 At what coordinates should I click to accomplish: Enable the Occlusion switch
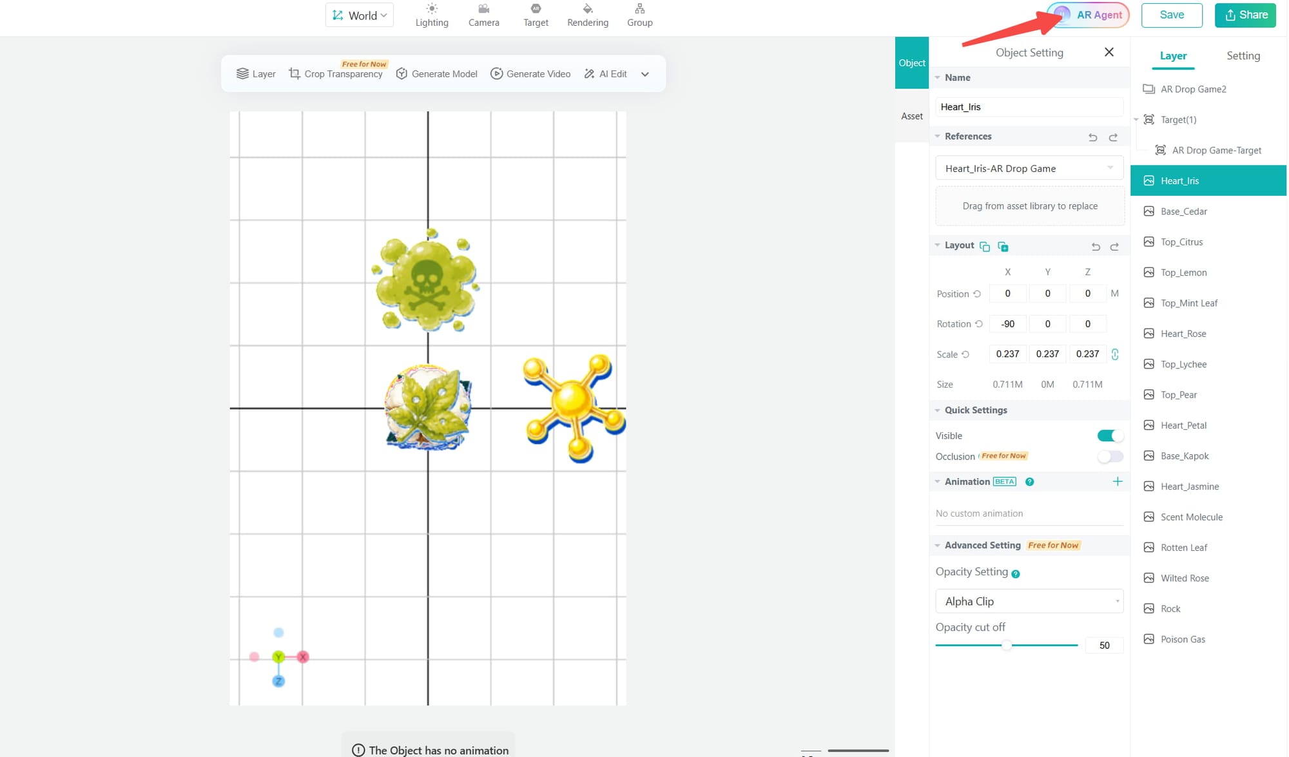click(x=1110, y=457)
